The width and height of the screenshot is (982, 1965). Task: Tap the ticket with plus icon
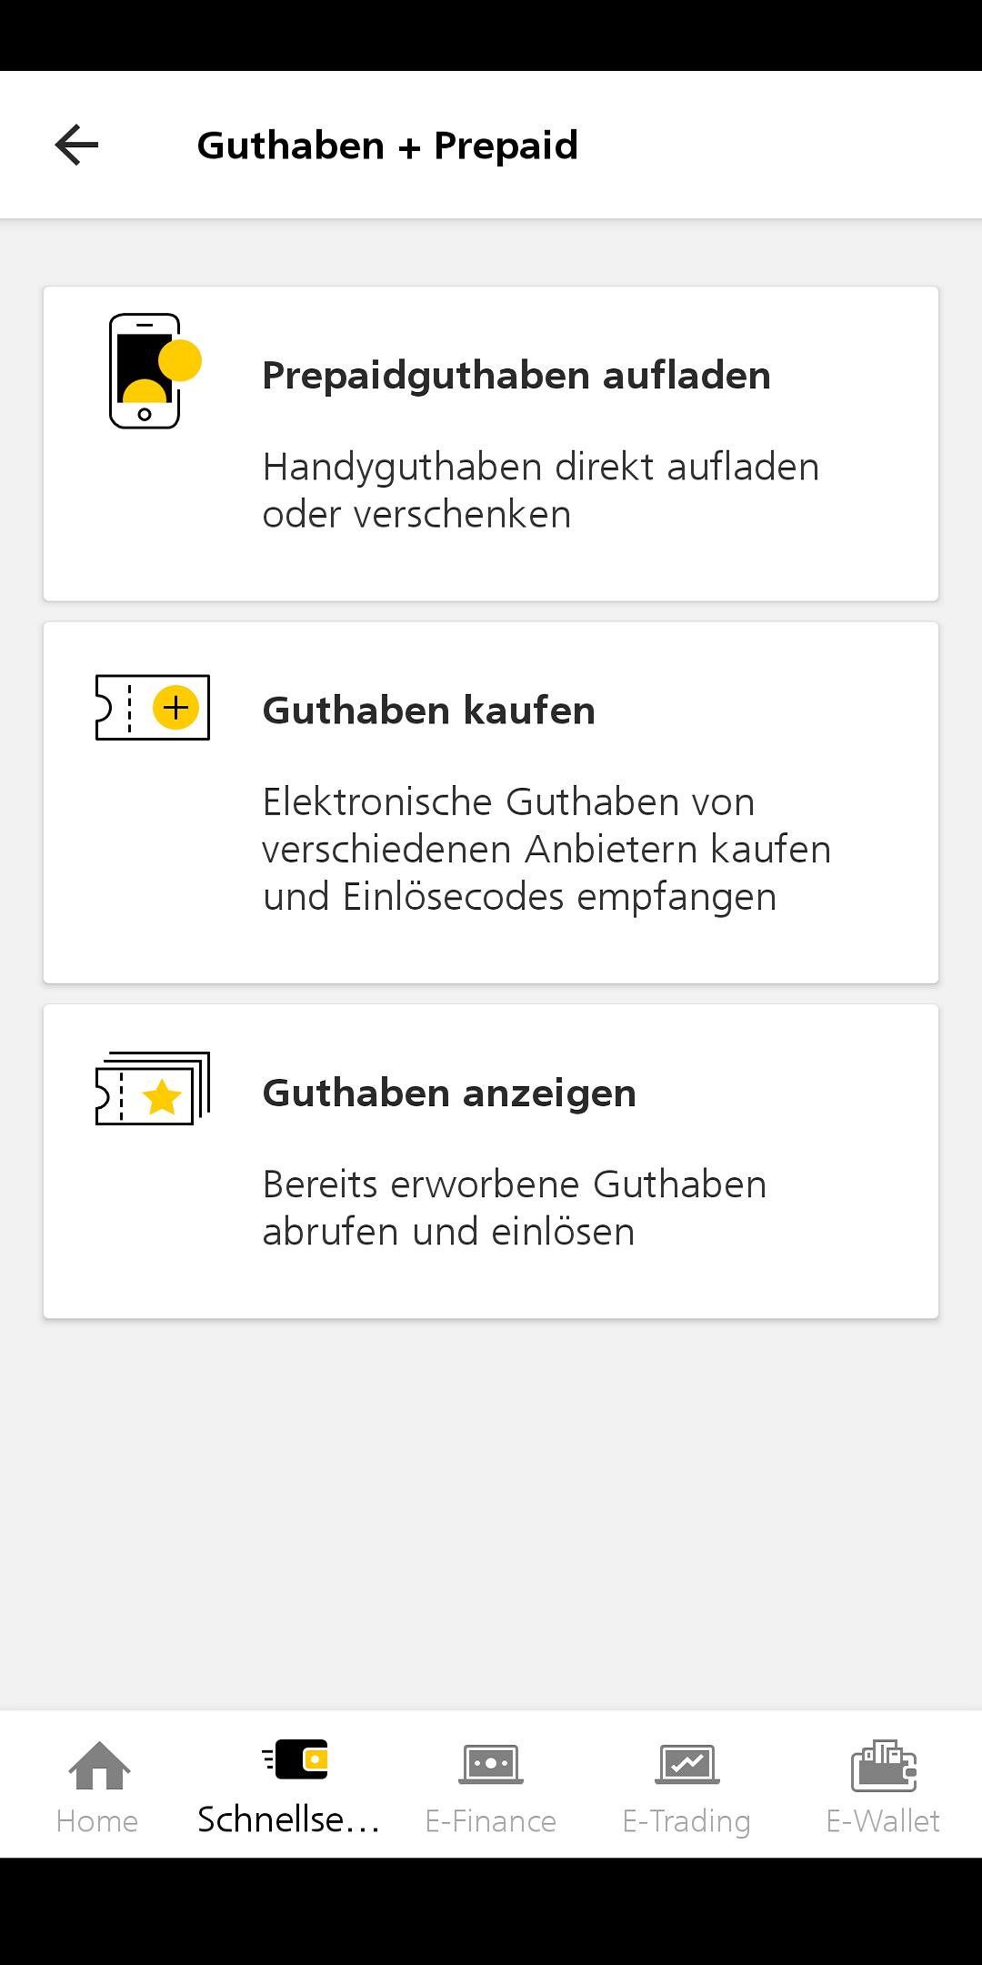[x=153, y=707]
